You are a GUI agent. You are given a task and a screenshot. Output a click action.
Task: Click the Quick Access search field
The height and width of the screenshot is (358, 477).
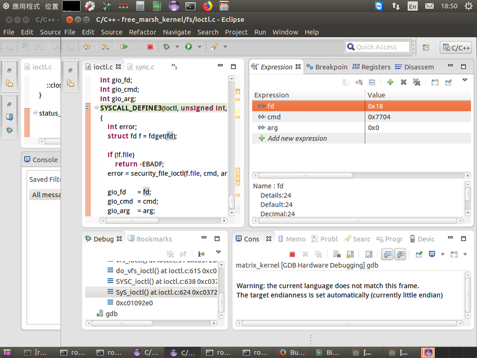378,47
